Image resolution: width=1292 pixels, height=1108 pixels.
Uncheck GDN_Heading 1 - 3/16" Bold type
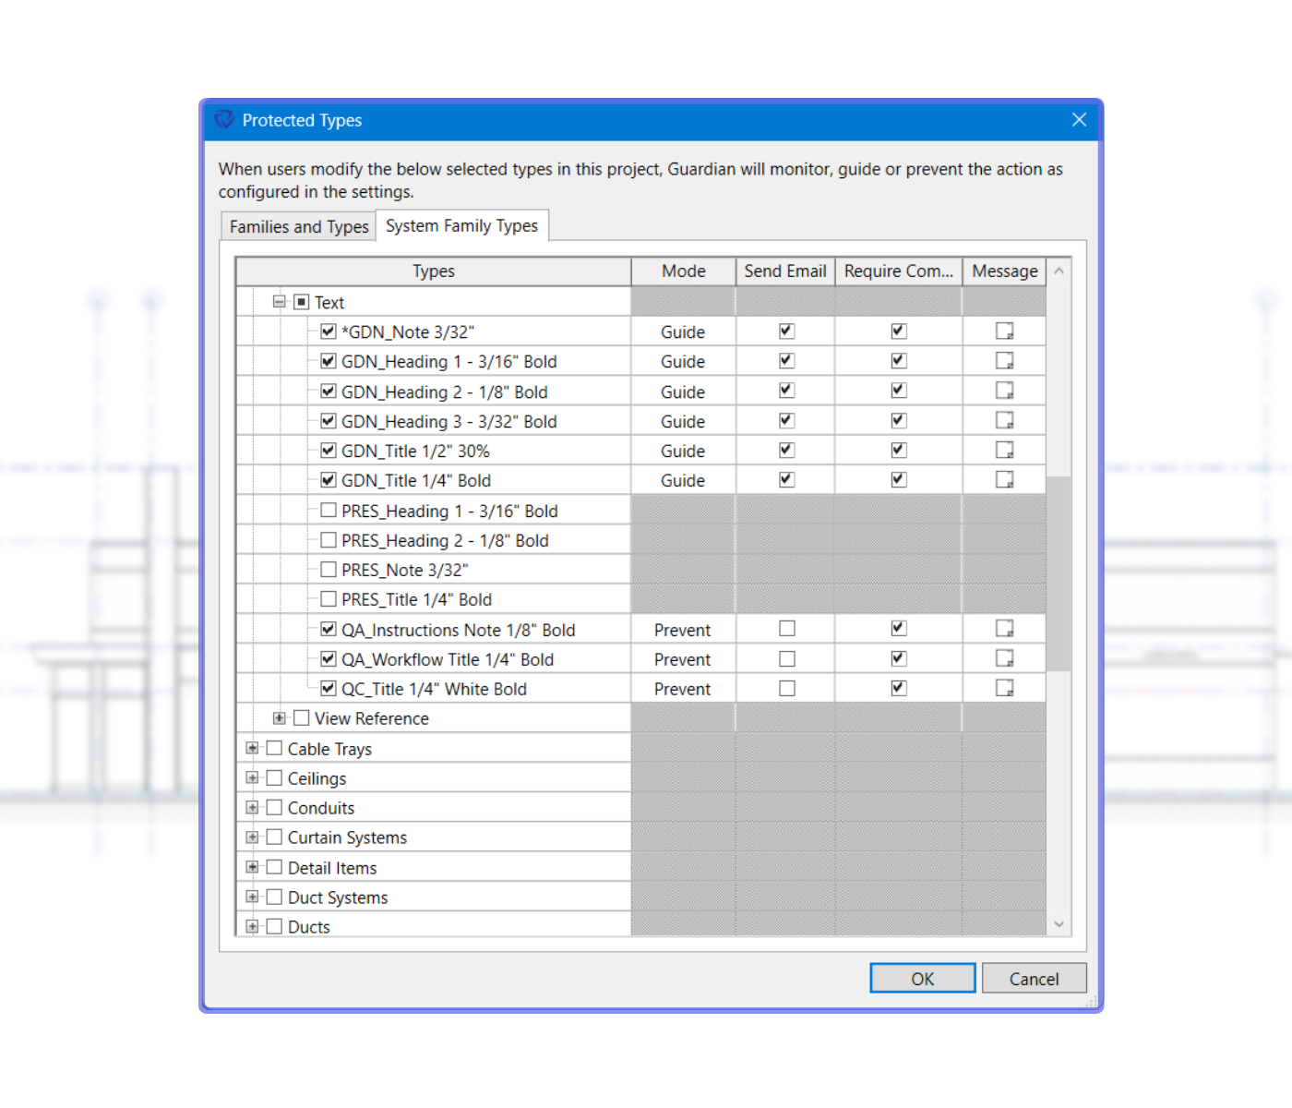coord(329,361)
